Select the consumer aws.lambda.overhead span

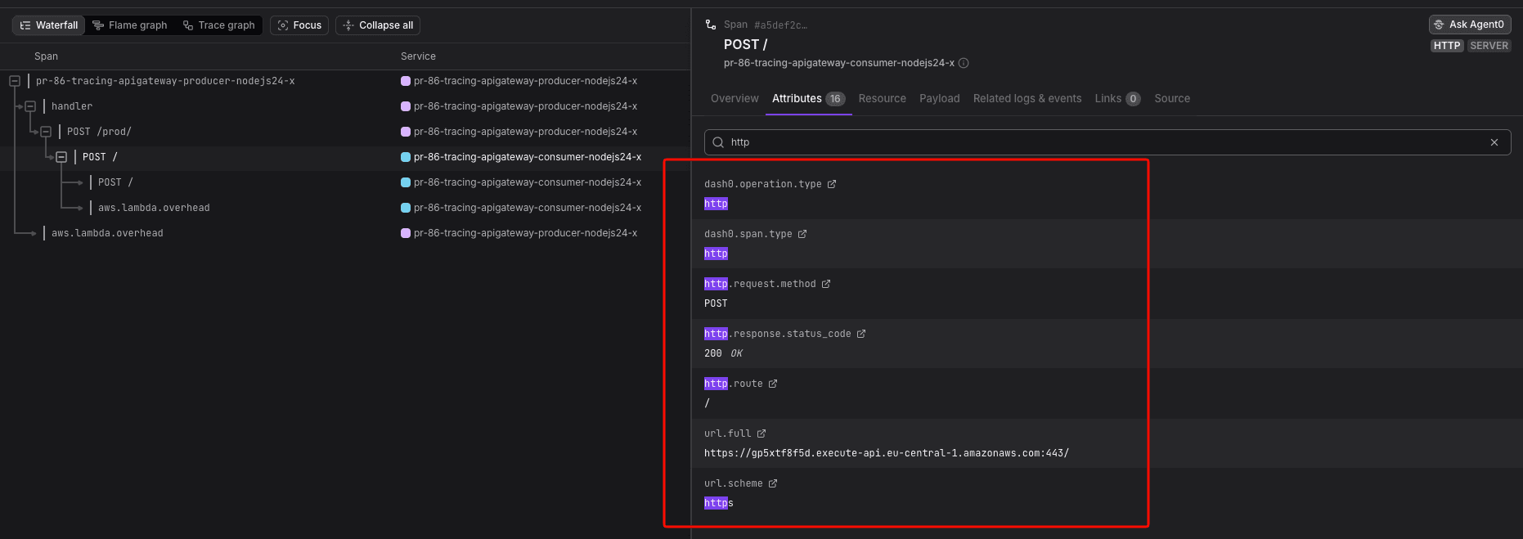tap(154, 208)
